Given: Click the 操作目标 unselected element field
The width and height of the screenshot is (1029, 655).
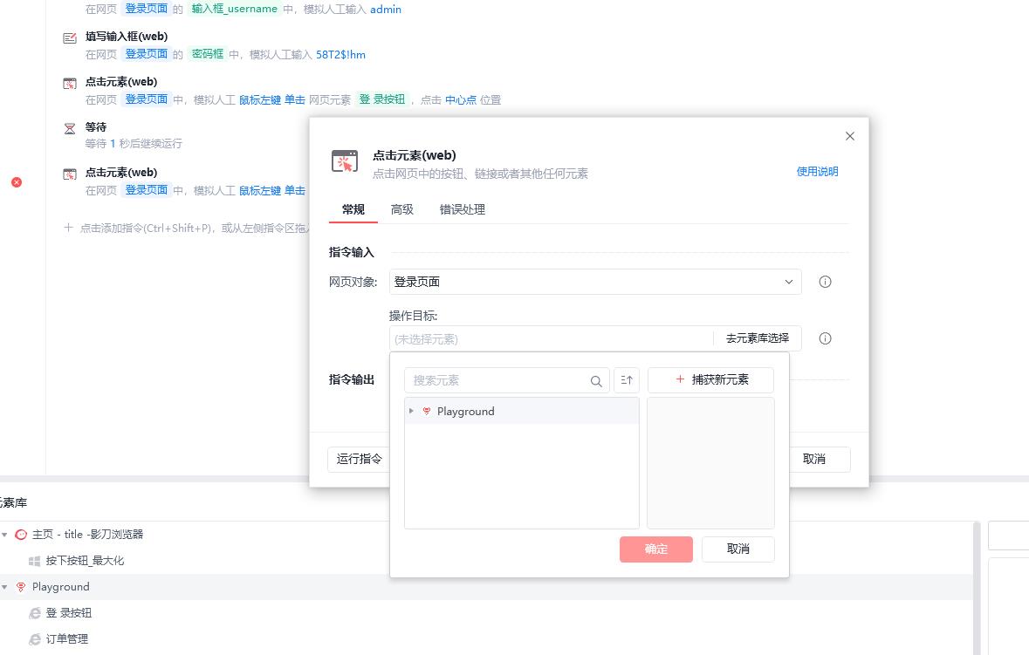Looking at the screenshot, I should point(552,339).
